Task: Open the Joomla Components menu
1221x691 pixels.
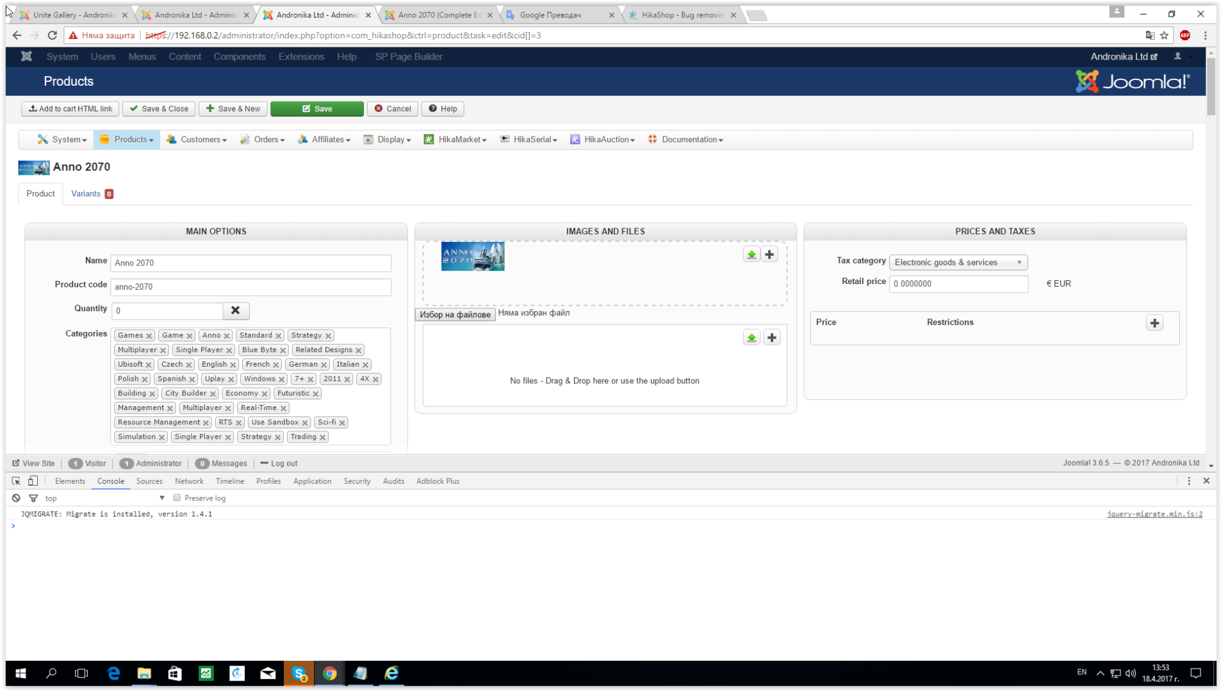Action: tap(240, 56)
